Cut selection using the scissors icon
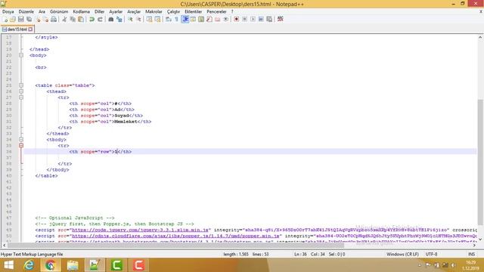The width and height of the screenshot is (484, 272). tap(64, 19)
